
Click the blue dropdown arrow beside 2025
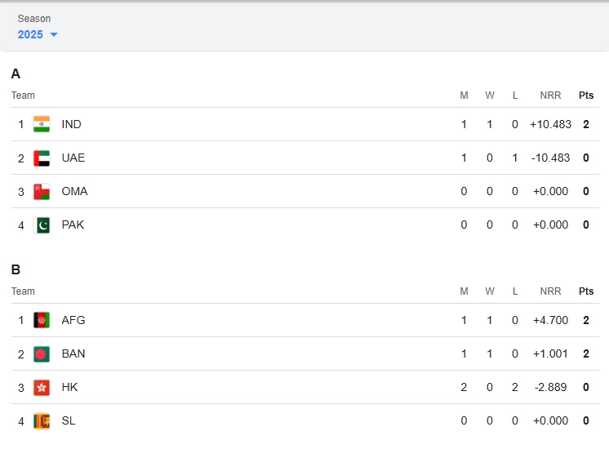click(54, 34)
